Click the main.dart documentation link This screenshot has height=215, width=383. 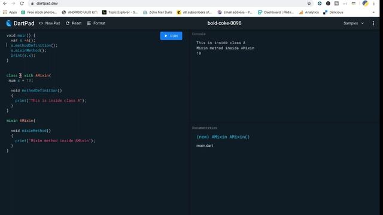205,146
